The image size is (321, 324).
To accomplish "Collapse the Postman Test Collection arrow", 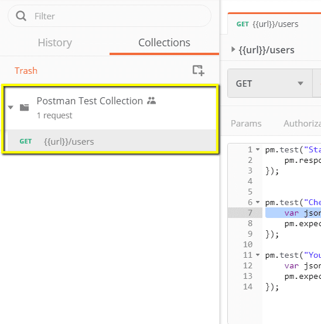I will pos(11,107).
